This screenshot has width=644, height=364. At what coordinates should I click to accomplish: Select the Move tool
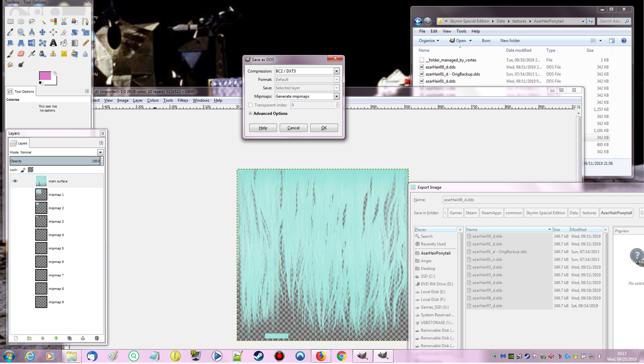pyautogui.click(x=42, y=32)
